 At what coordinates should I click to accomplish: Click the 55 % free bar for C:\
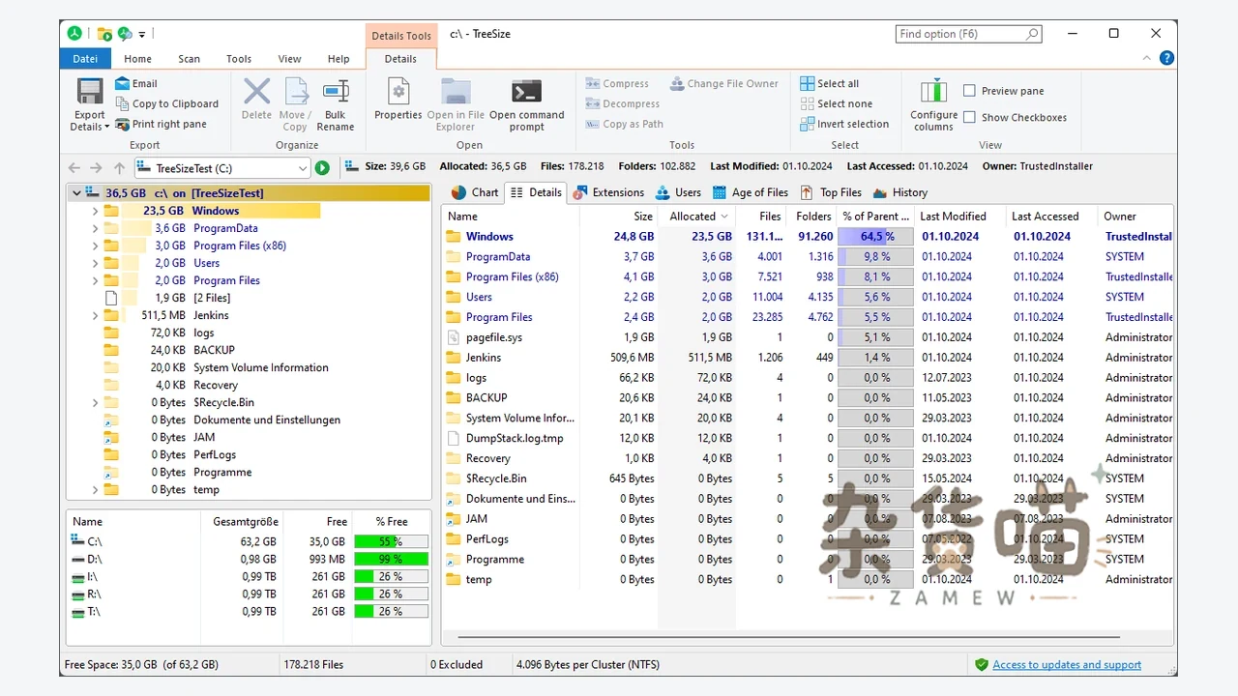(x=391, y=542)
